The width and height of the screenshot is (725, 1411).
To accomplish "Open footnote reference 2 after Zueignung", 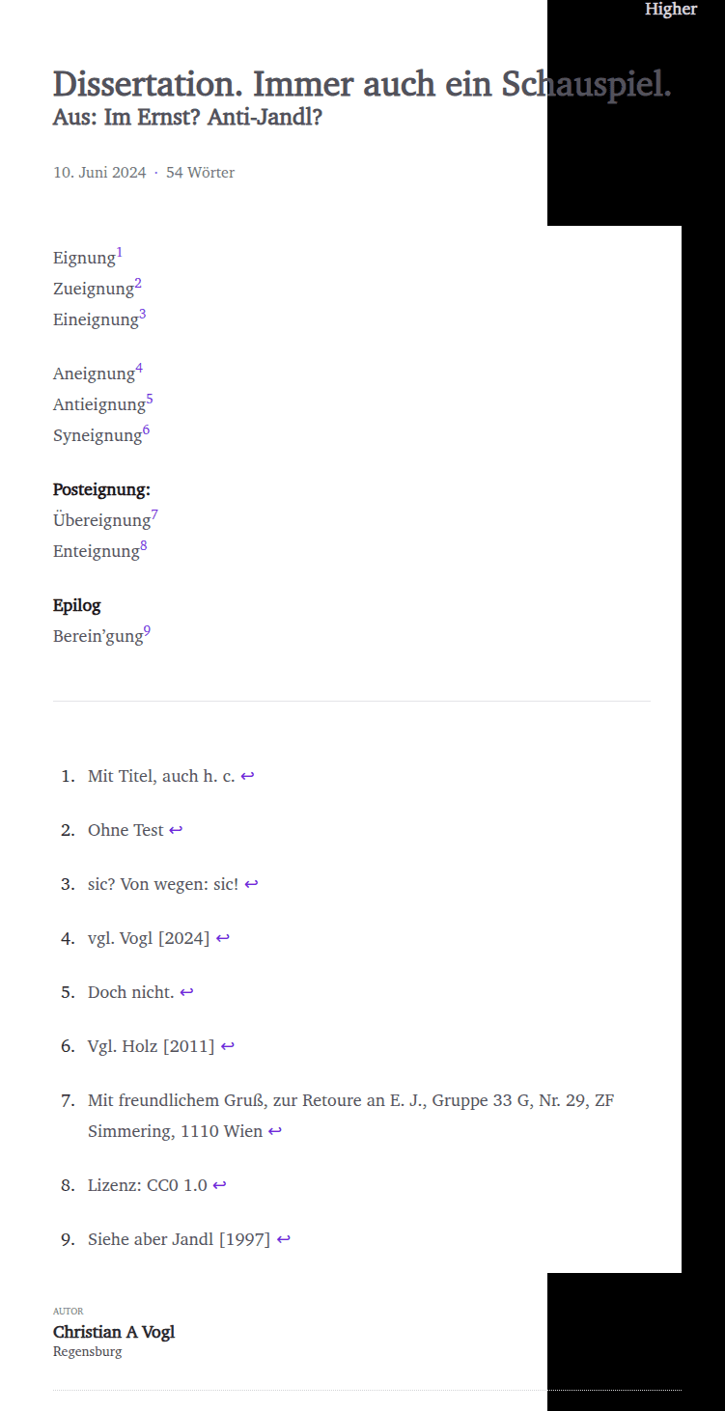I will pyautogui.click(x=138, y=284).
